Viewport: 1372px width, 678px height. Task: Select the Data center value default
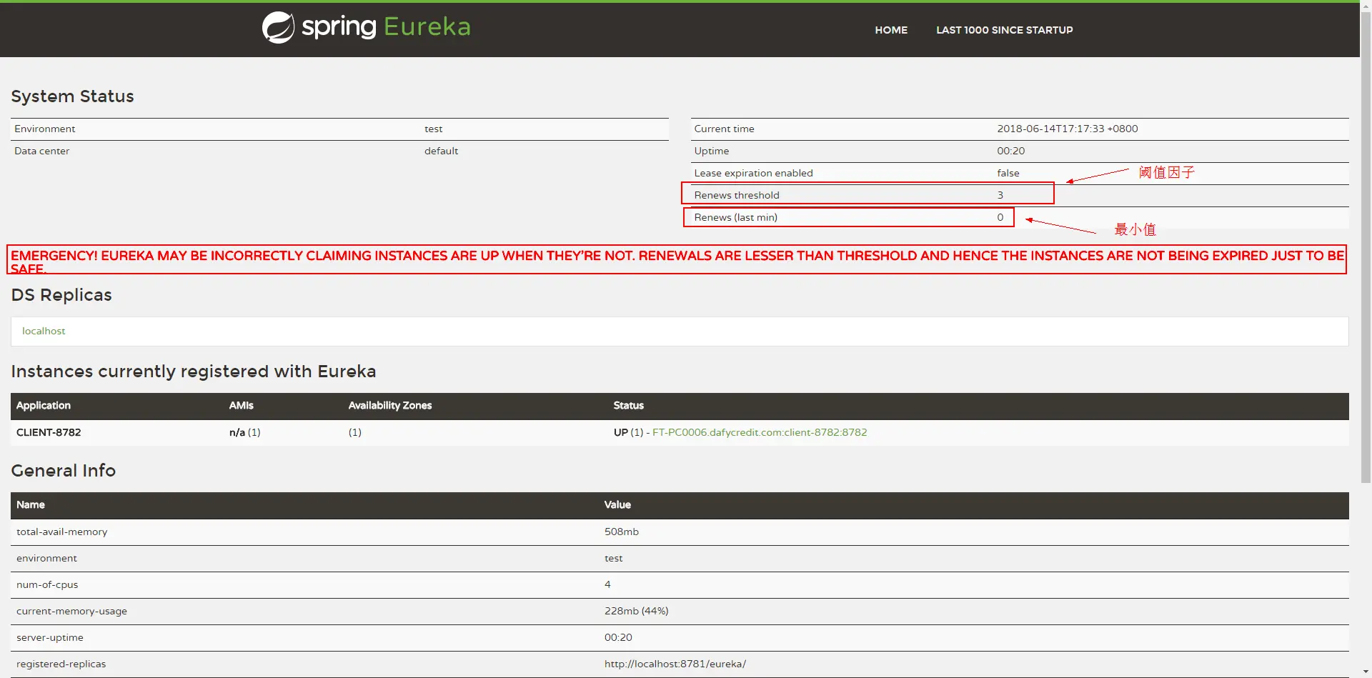[x=441, y=151]
